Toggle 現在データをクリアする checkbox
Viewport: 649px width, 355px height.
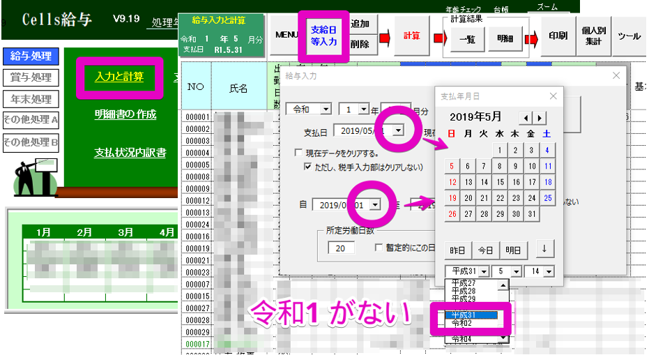[298, 153]
